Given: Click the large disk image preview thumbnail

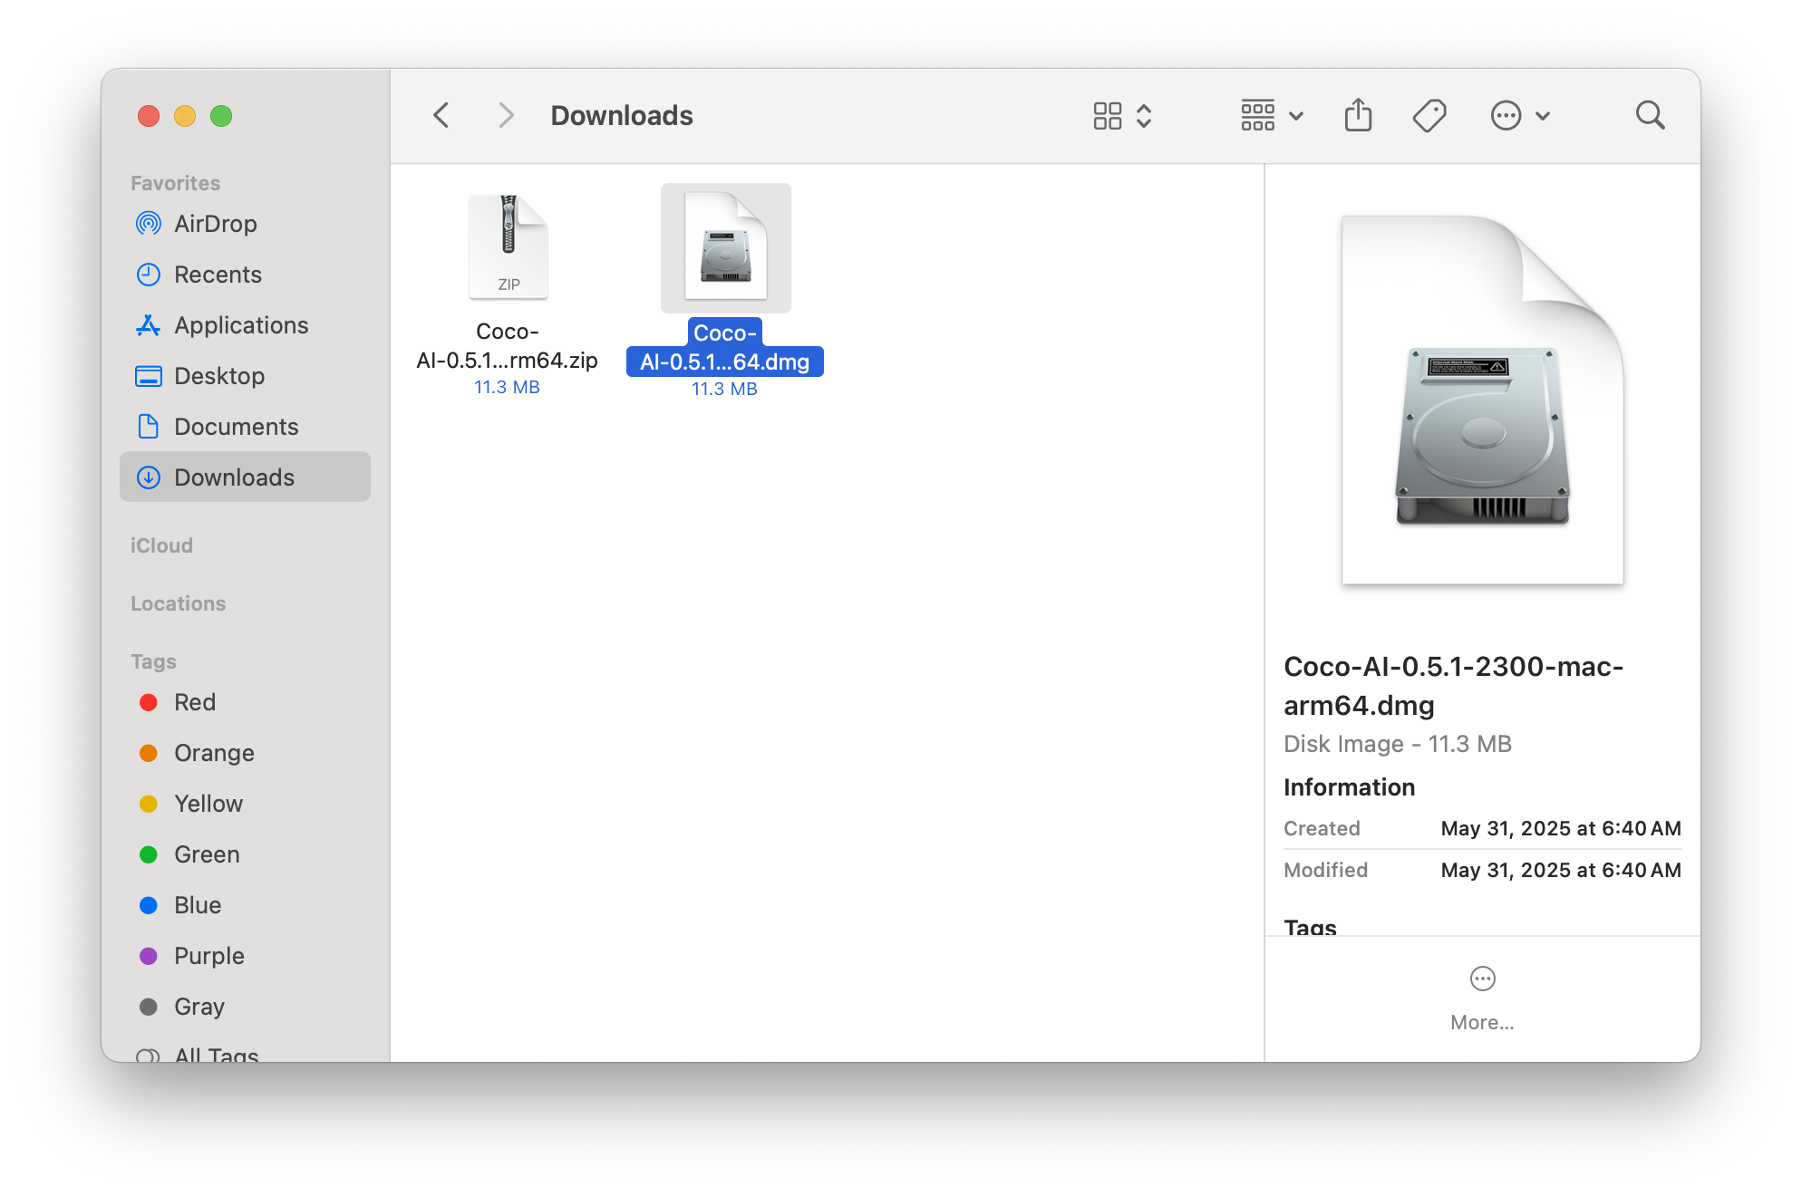Looking at the screenshot, I should pyautogui.click(x=1482, y=400).
